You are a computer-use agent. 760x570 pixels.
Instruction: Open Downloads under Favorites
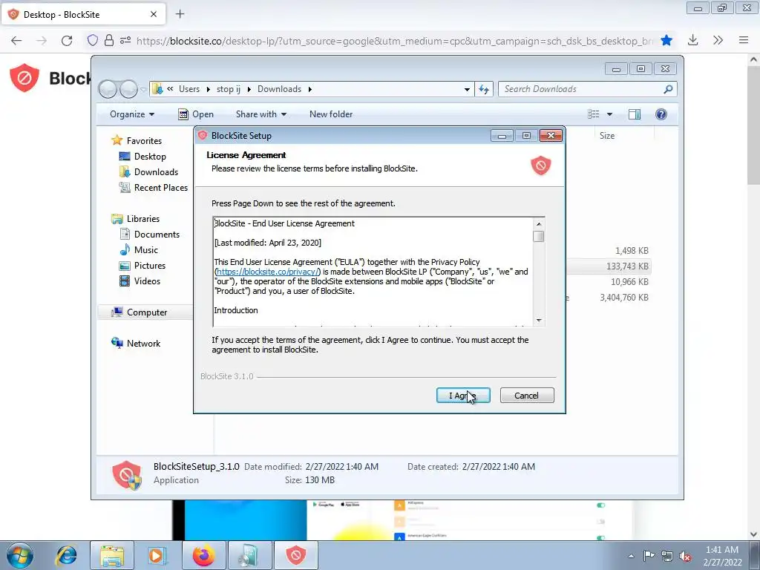(156, 172)
